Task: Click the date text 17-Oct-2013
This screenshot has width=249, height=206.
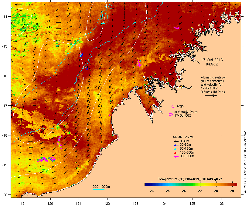Action: [212, 60]
